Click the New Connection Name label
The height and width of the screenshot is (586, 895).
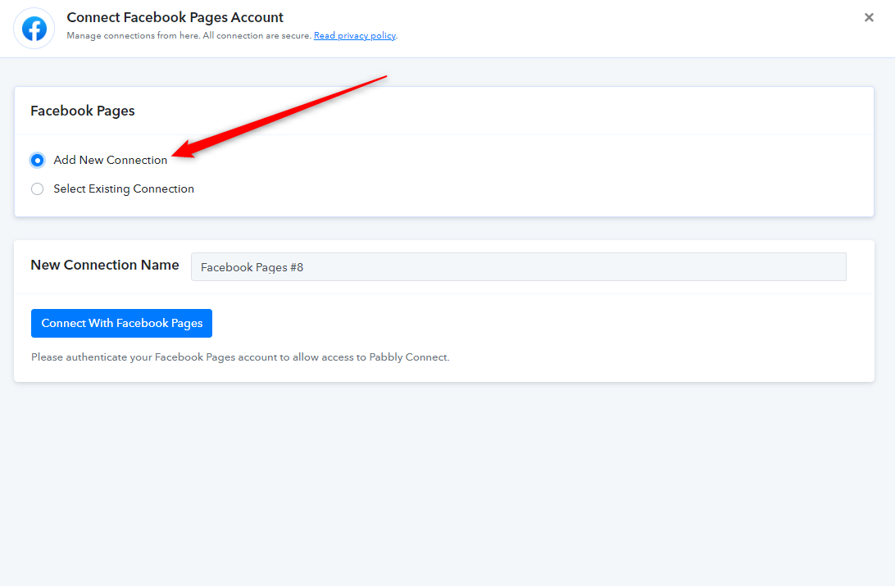pos(105,265)
